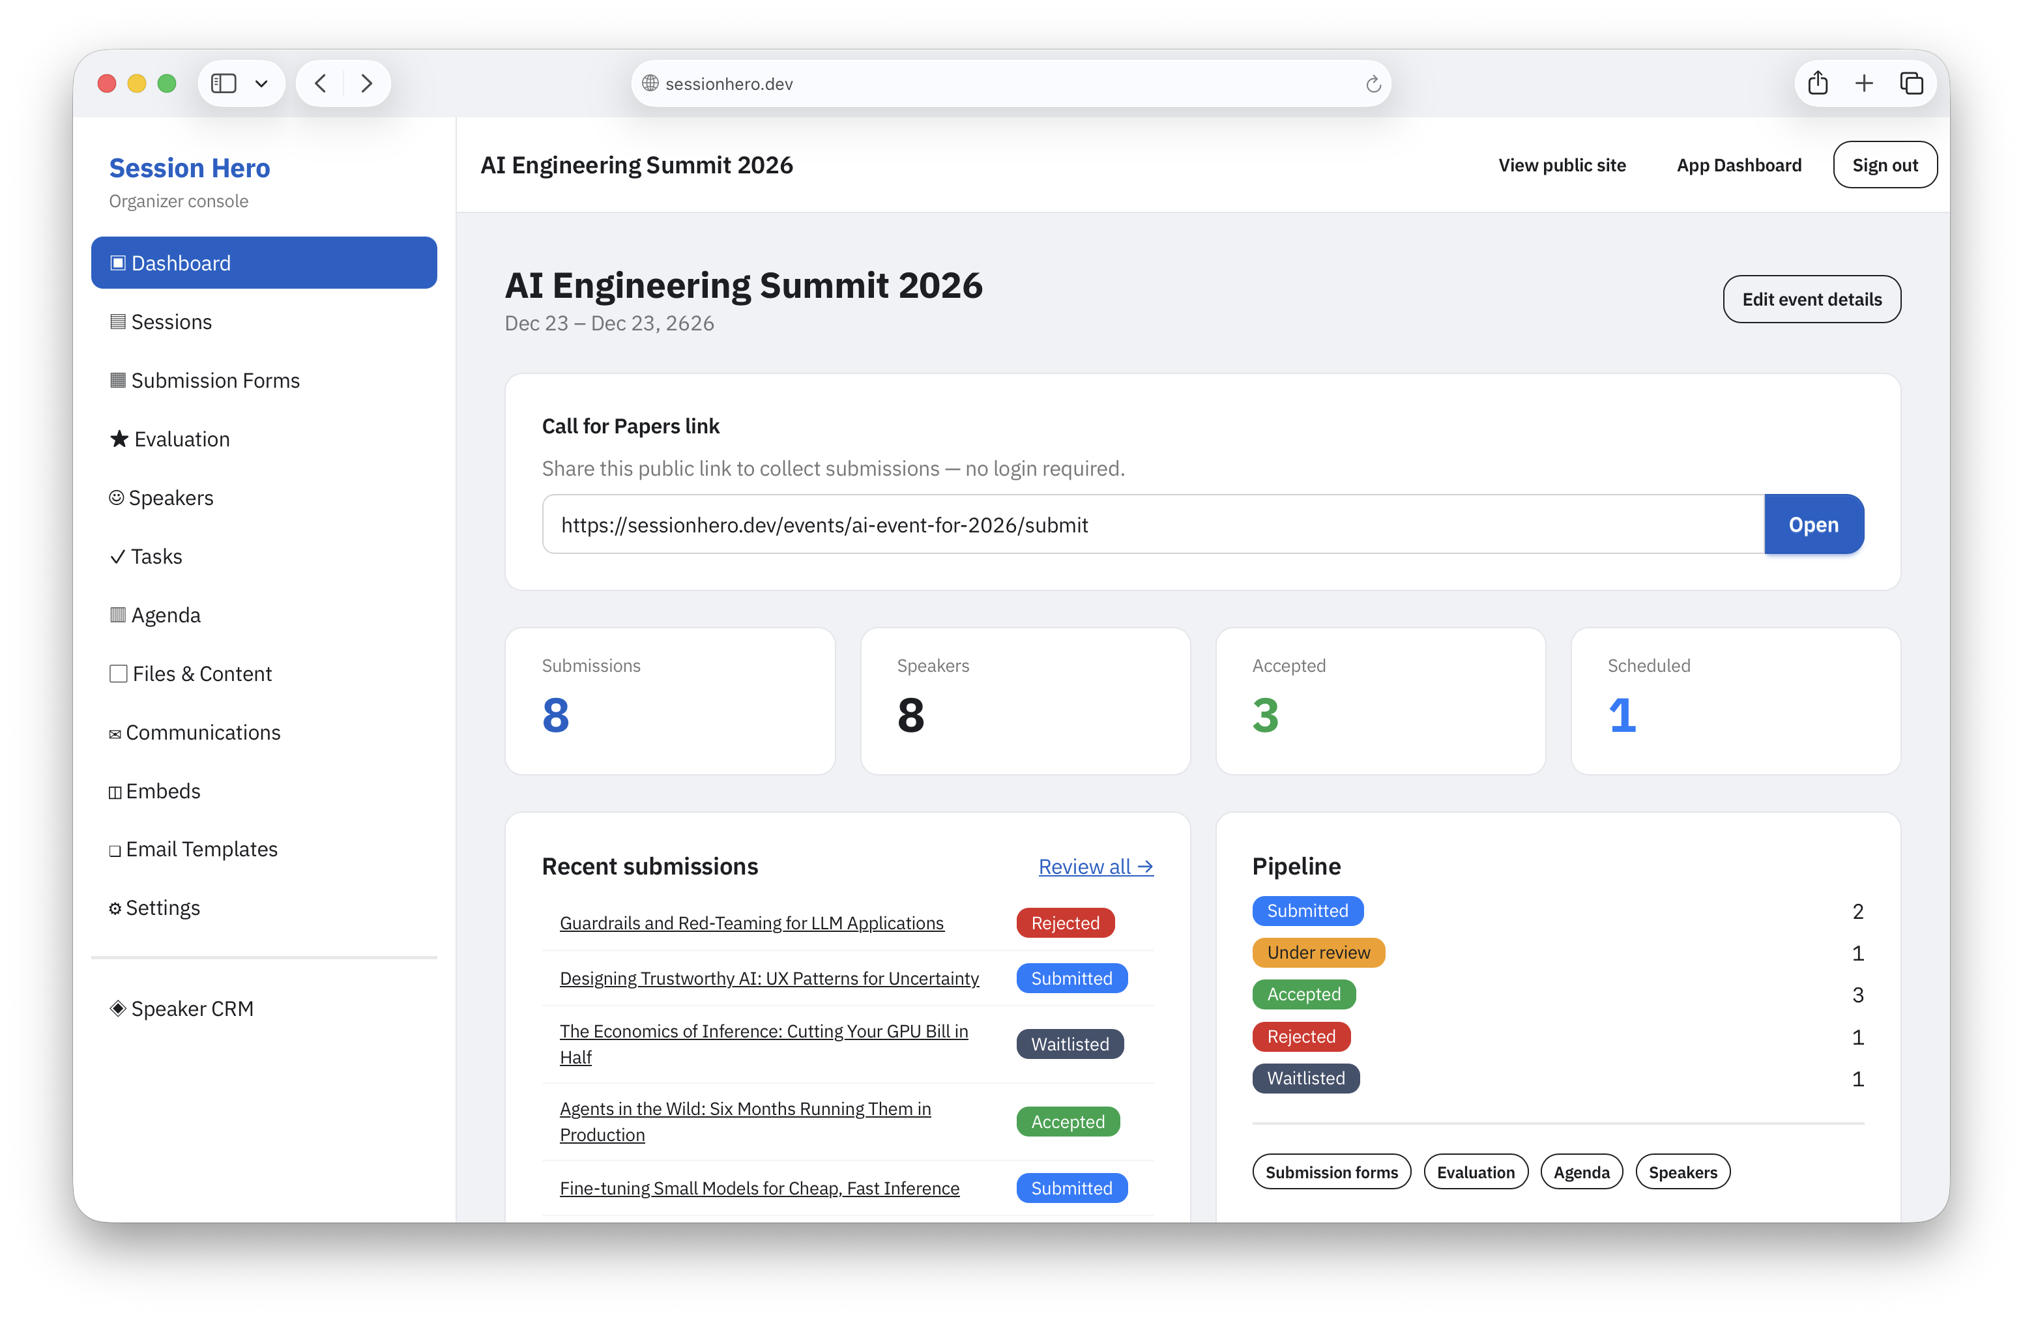Click Rejected badge in Pipeline
This screenshot has width=2023, height=1319.
pos(1302,1036)
